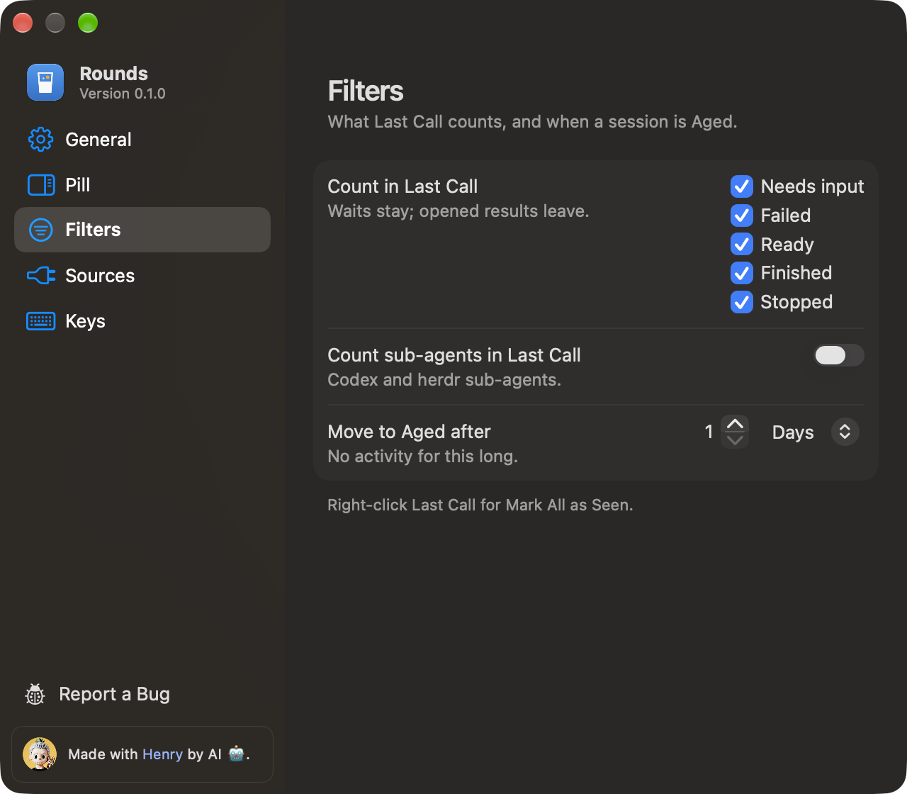Click 'No activity for this long.' description

click(423, 457)
